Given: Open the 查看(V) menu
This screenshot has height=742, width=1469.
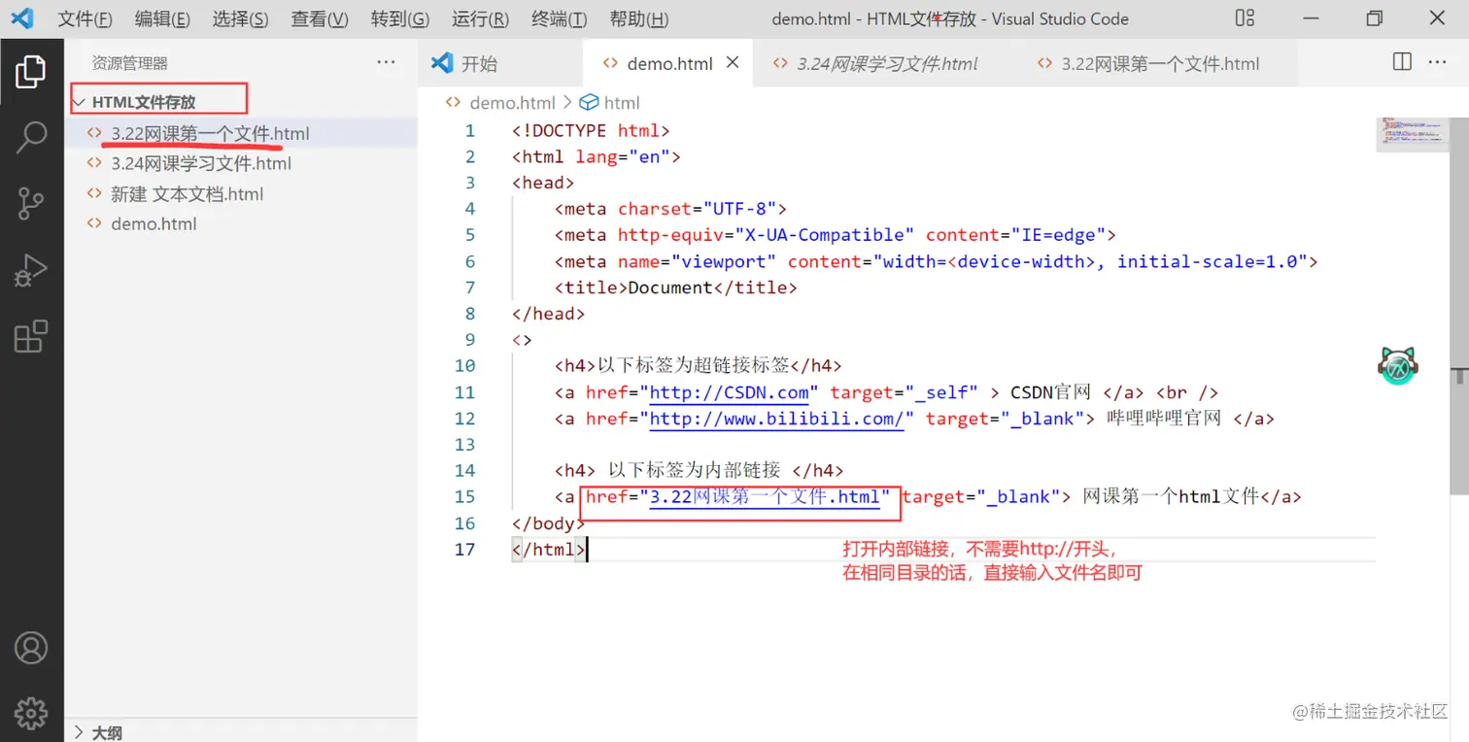Looking at the screenshot, I should (x=320, y=19).
